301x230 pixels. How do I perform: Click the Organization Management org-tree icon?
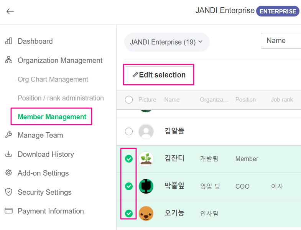click(8, 60)
